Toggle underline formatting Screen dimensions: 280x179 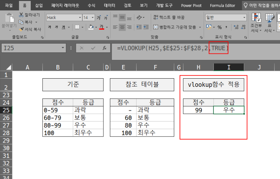click(x=64, y=27)
